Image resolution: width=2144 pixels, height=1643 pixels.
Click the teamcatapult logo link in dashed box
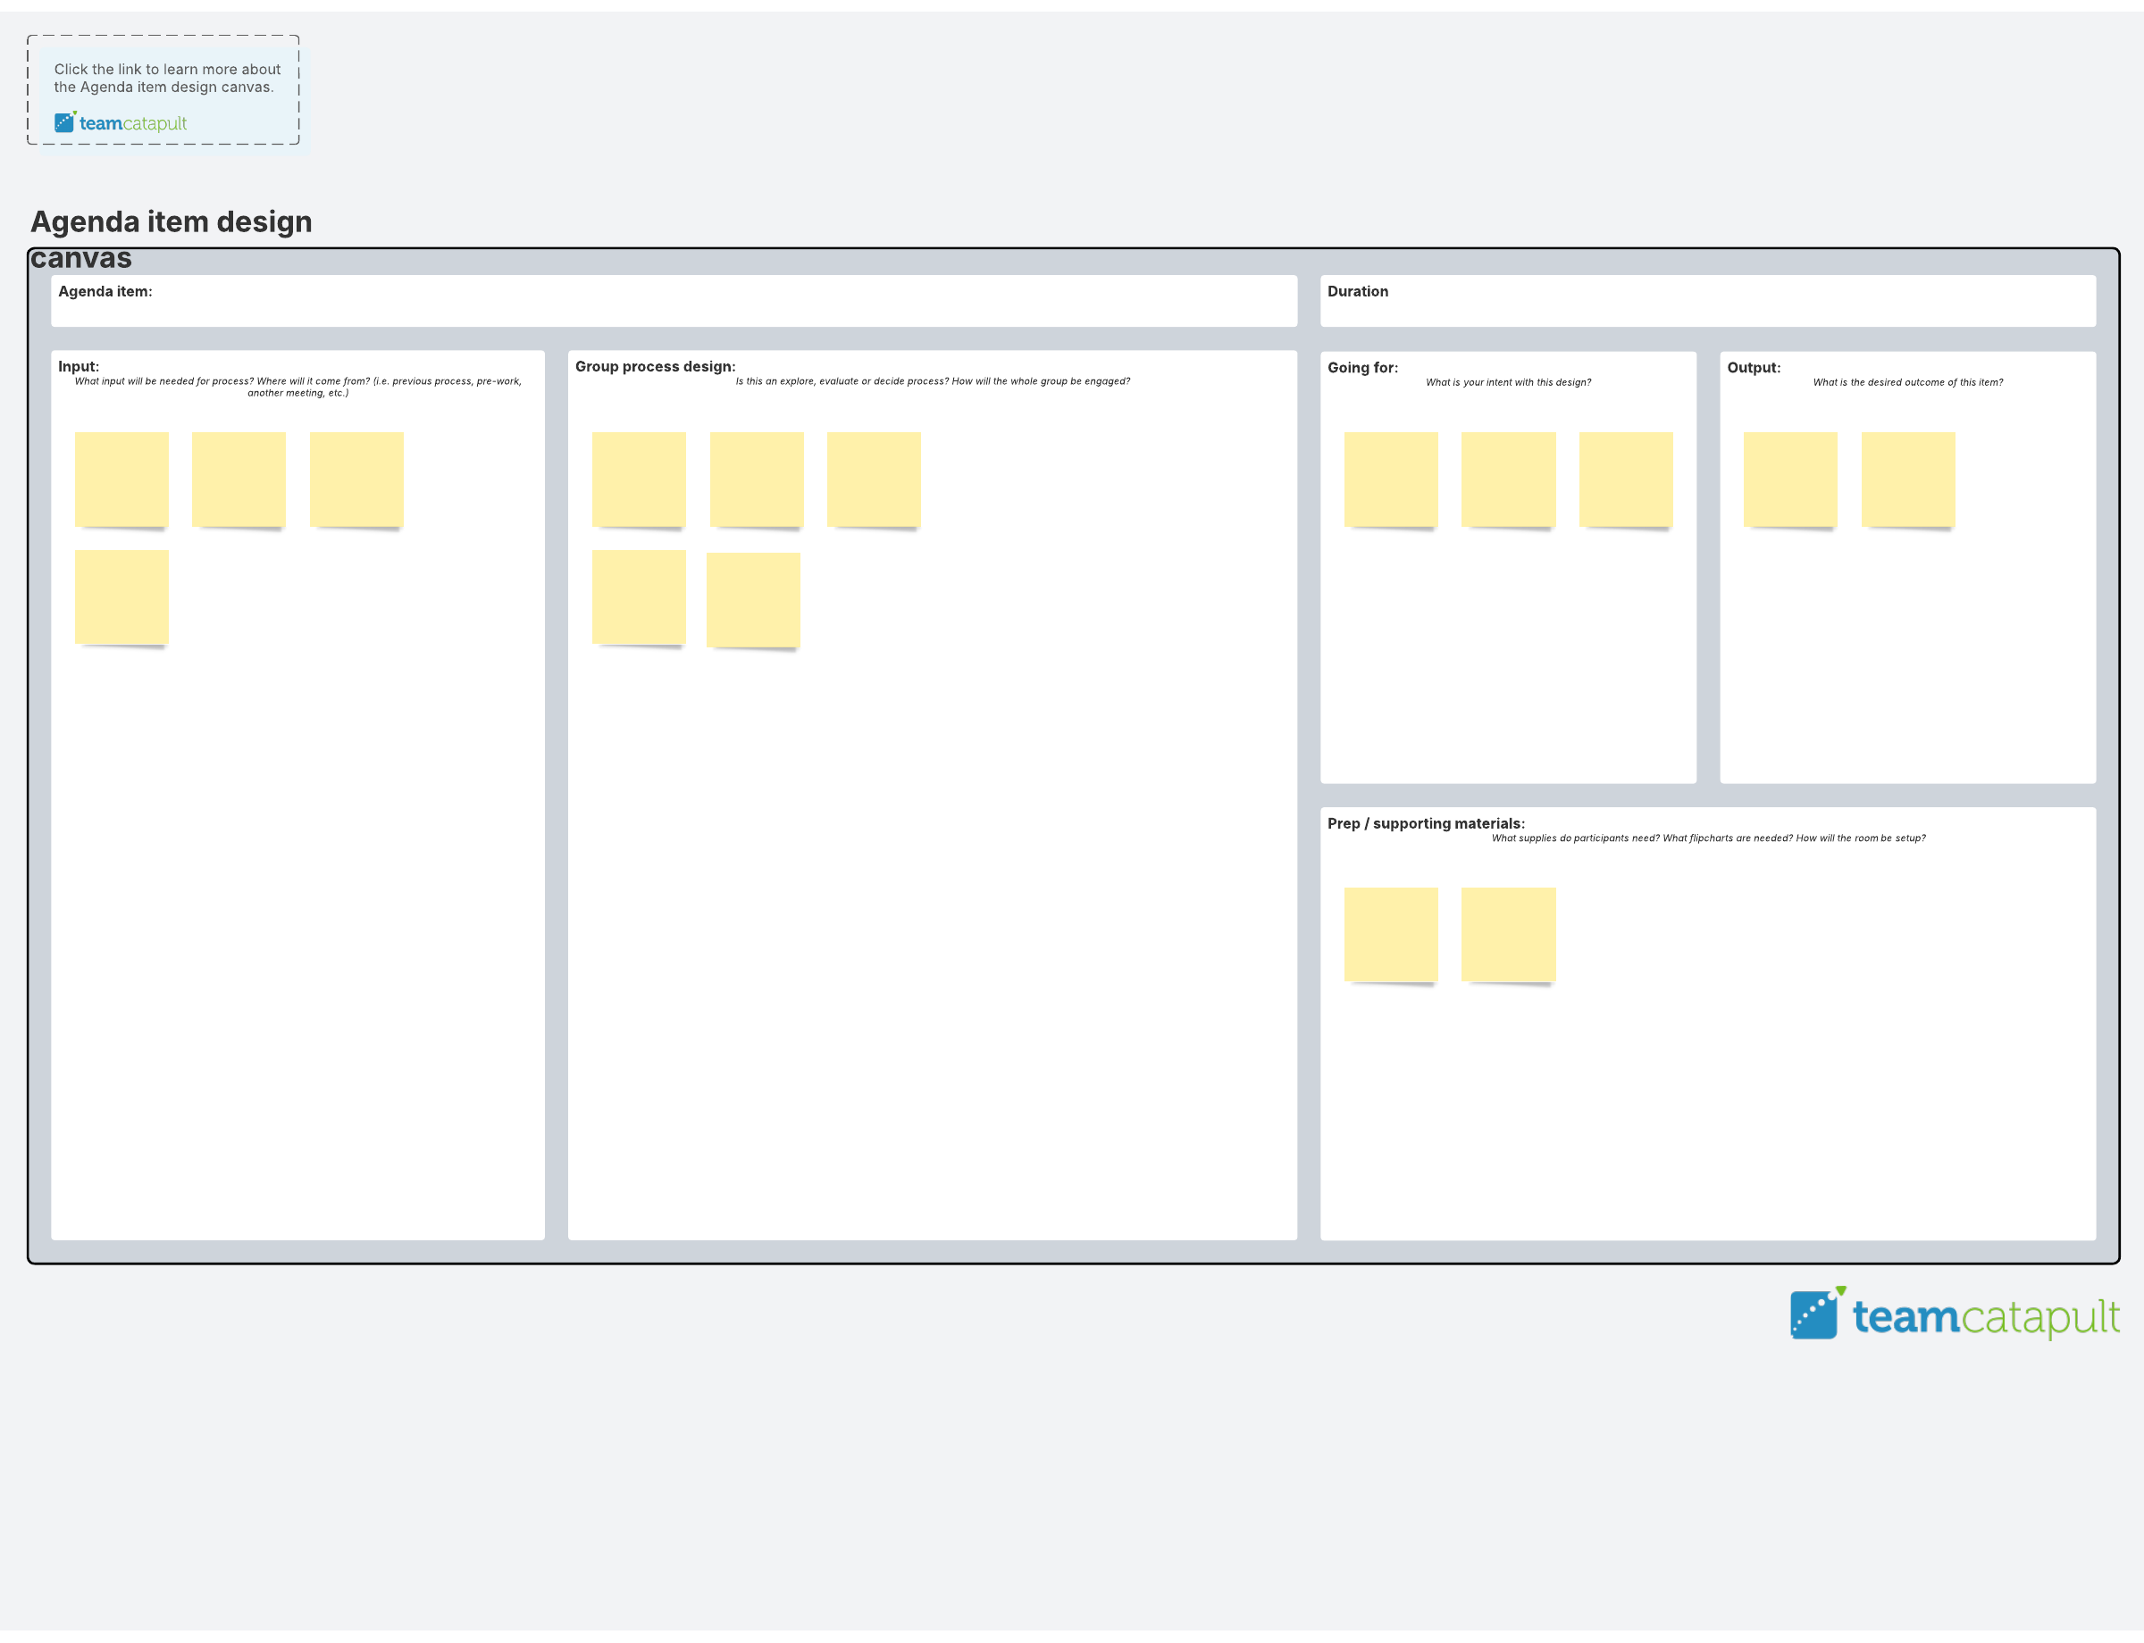point(121,123)
